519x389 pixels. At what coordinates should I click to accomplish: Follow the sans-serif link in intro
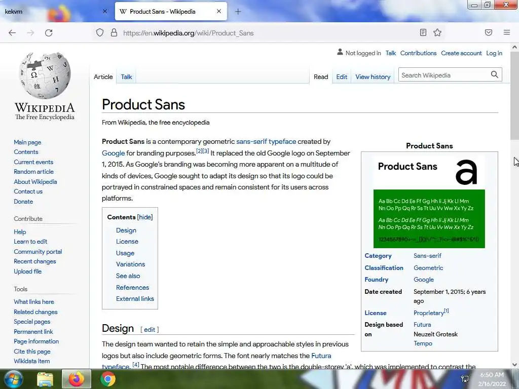tap(251, 142)
